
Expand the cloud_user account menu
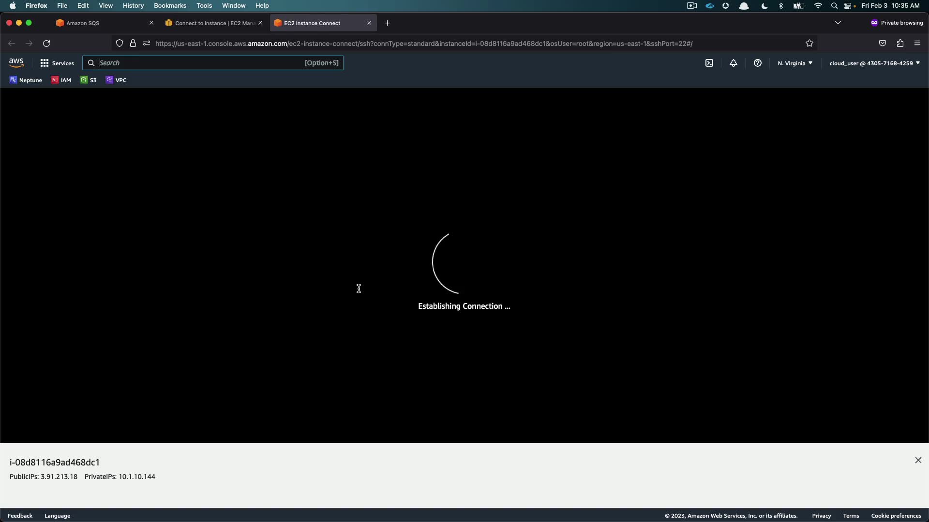pos(874,63)
